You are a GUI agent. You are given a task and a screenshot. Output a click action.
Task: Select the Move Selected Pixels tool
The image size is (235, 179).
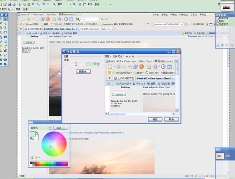click(x=5, y=19)
